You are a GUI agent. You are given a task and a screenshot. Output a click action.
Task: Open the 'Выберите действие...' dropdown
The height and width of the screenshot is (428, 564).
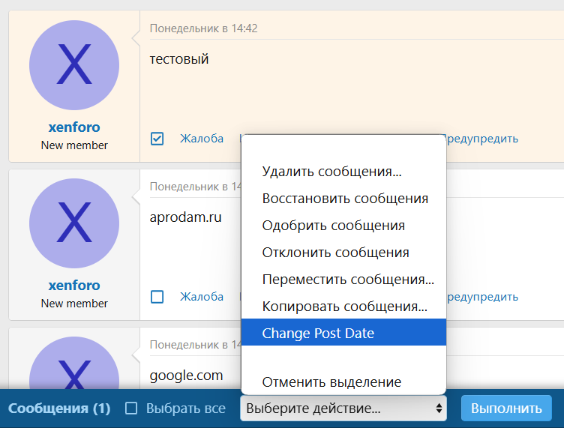pyautogui.click(x=343, y=409)
